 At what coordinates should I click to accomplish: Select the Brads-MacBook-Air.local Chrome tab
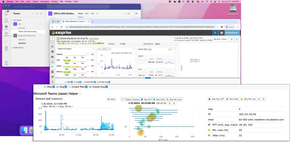[76, 21]
